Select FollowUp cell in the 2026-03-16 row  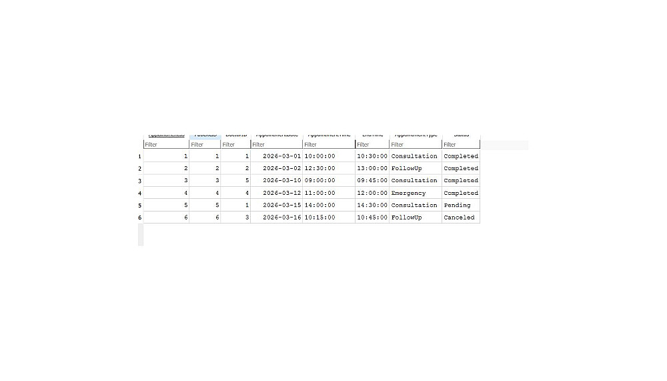pos(416,218)
